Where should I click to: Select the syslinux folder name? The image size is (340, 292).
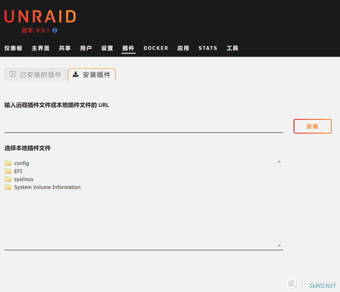click(x=24, y=179)
